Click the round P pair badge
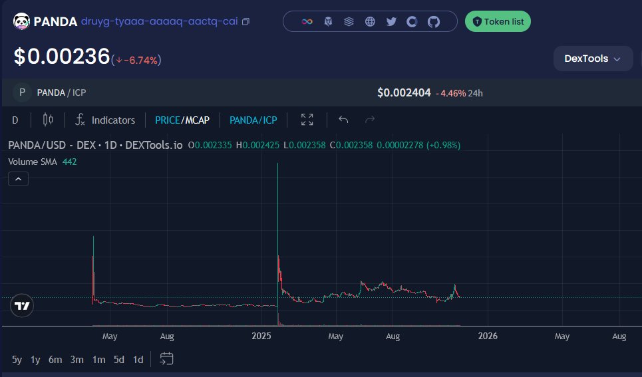The width and height of the screenshot is (642, 377). pyautogui.click(x=22, y=92)
